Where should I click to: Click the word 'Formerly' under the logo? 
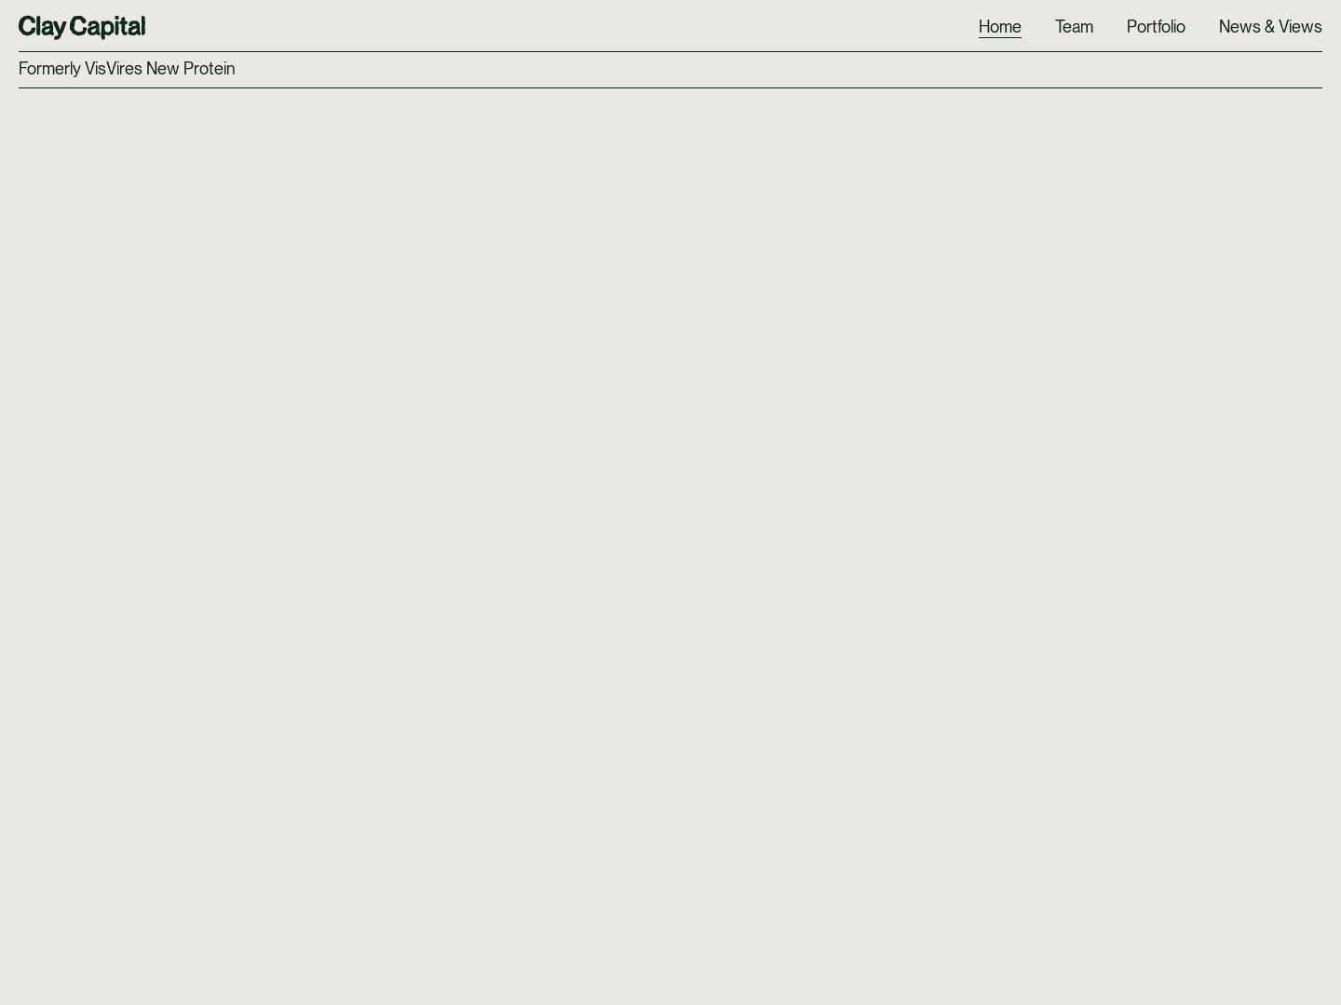click(x=49, y=69)
